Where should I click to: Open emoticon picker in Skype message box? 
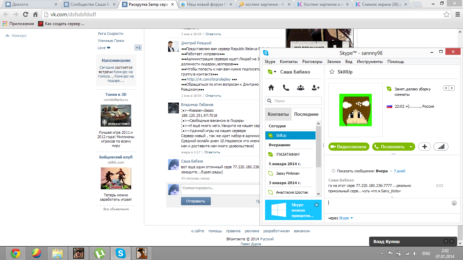click(454, 203)
